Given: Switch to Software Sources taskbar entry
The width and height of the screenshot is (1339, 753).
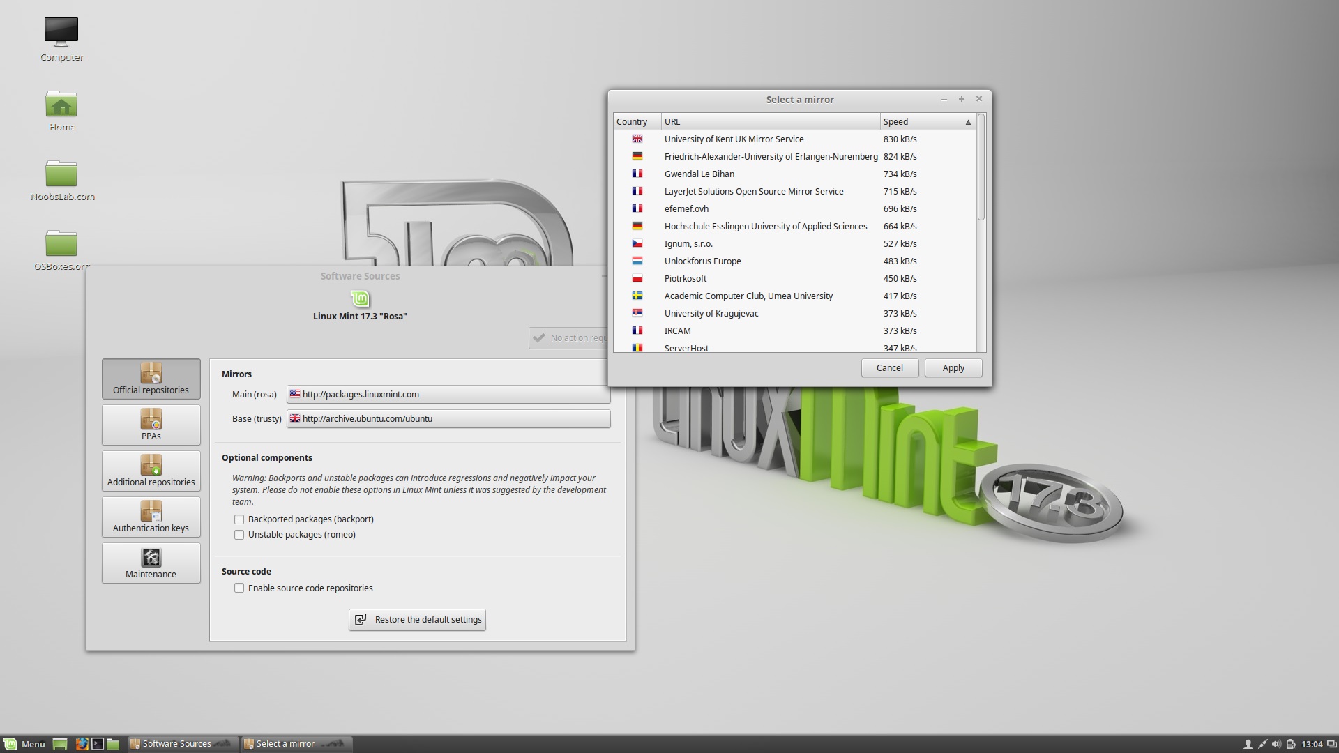Looking at the screenshot, I should coord(183,744).
